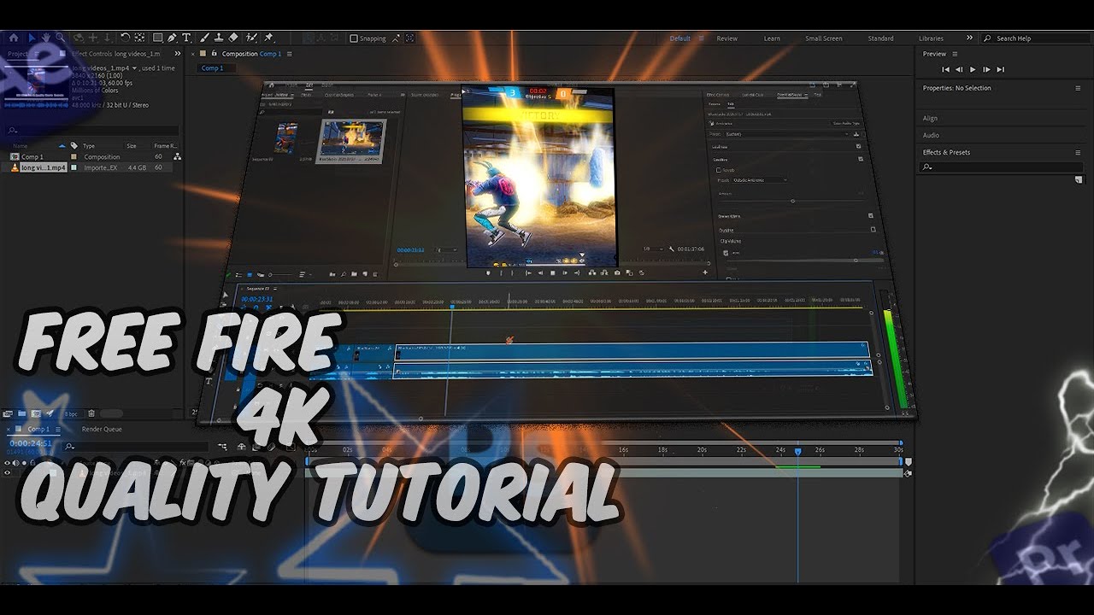
Task: Select the Comp 1 project item
Action: [x=32, y=157]
